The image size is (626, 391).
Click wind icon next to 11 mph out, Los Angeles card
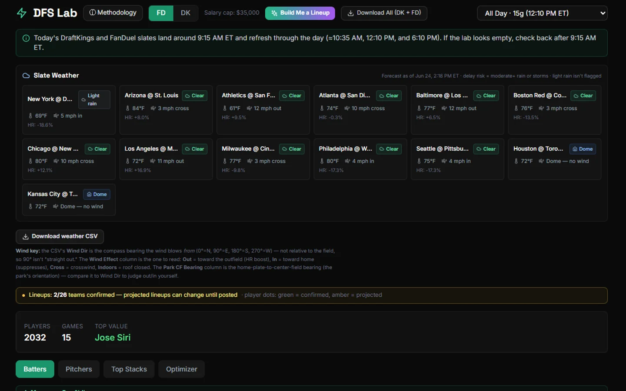tap(153, 161)
